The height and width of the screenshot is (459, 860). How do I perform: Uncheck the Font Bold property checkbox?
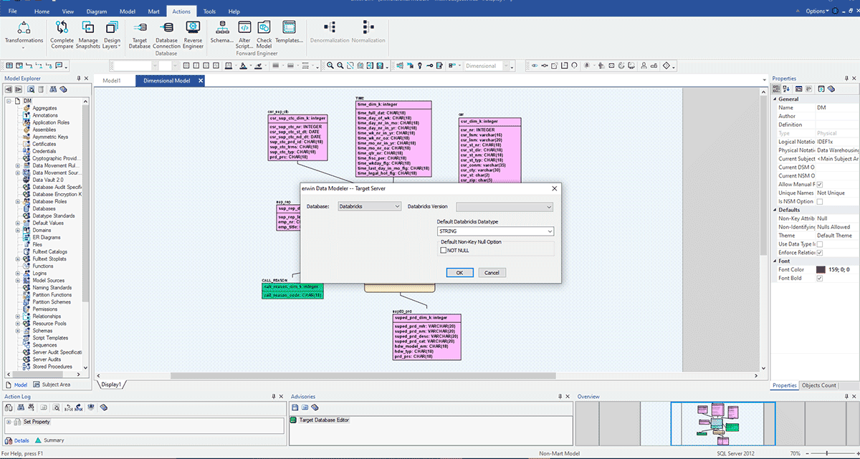(820, 278)
